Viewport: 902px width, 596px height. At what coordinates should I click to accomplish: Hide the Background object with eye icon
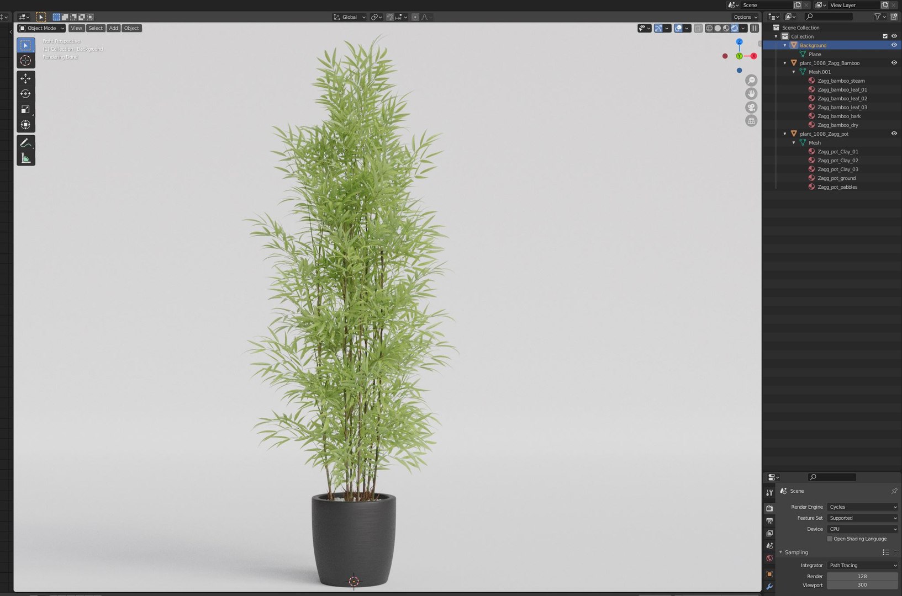894,45
